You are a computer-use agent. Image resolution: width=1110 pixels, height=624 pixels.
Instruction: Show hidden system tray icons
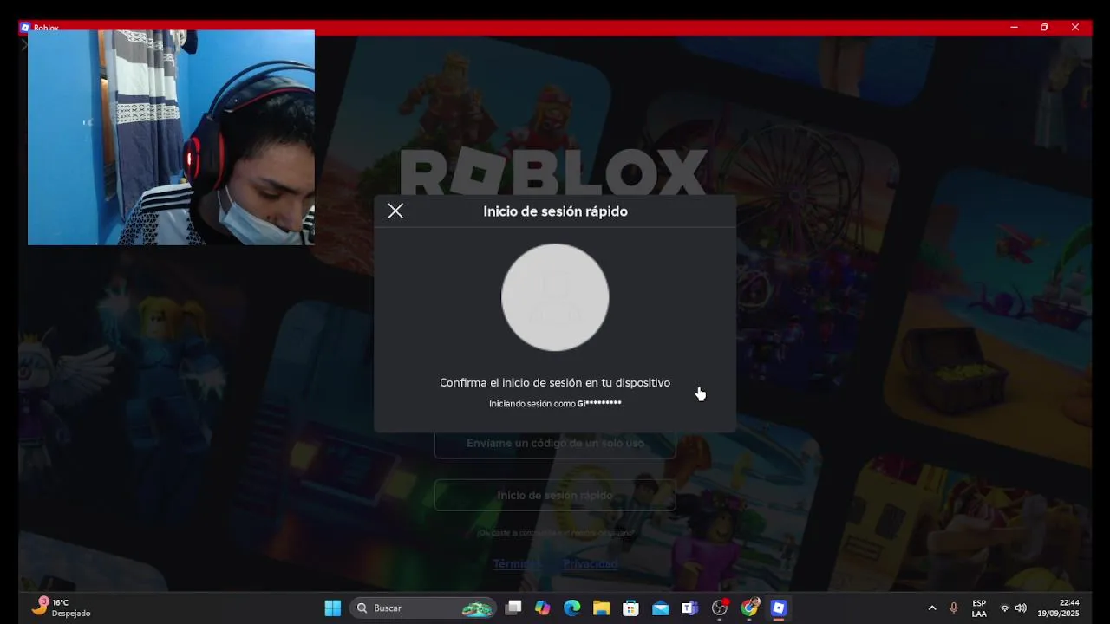[x=932, y=608]
